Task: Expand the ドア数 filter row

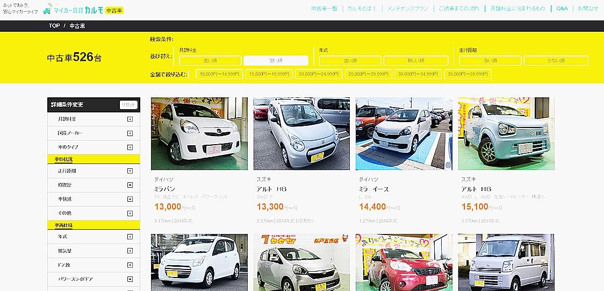Action: pyautogui.click(x=94, y=265)
